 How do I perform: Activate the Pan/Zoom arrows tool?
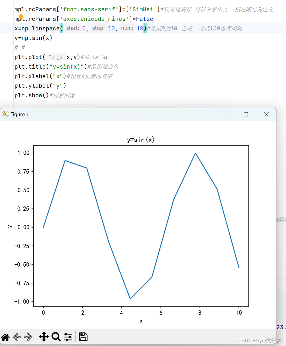(44, 337)
